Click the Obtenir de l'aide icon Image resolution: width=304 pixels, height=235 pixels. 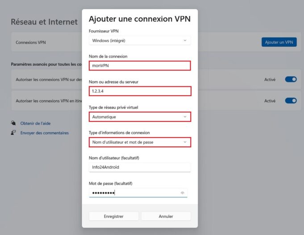click(14, 123)
